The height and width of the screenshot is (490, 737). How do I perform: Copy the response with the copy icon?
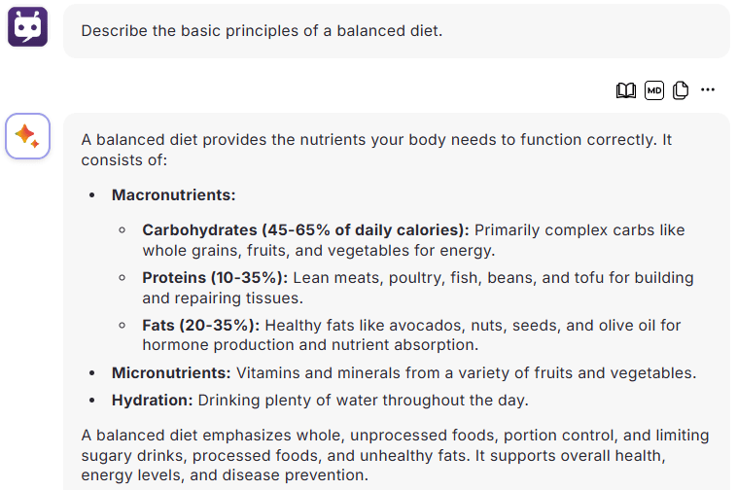(681, 90)
